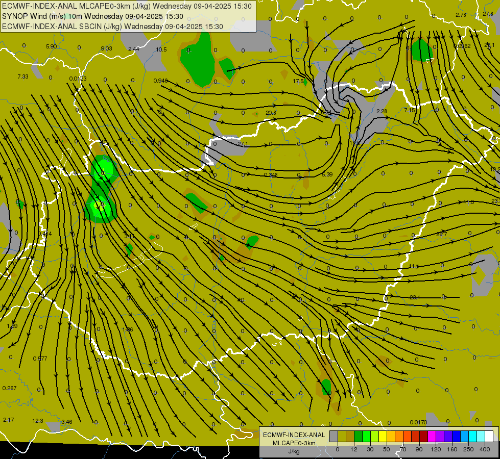Viewport: 500px width, 459px height.
Task: Click the map value 2.78
Action: 461,15
